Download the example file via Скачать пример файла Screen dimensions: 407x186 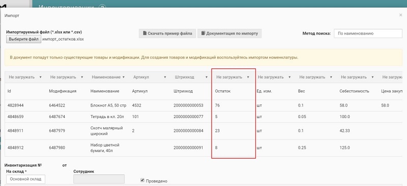point(167,33)
